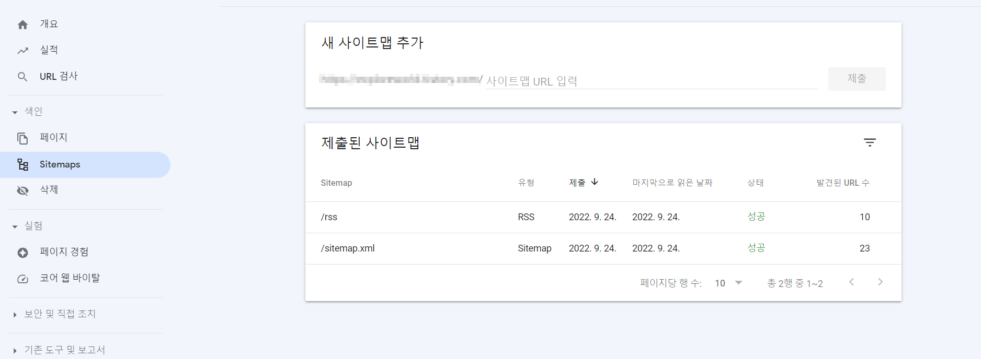Collapse the 실험 section

(27, 226)
